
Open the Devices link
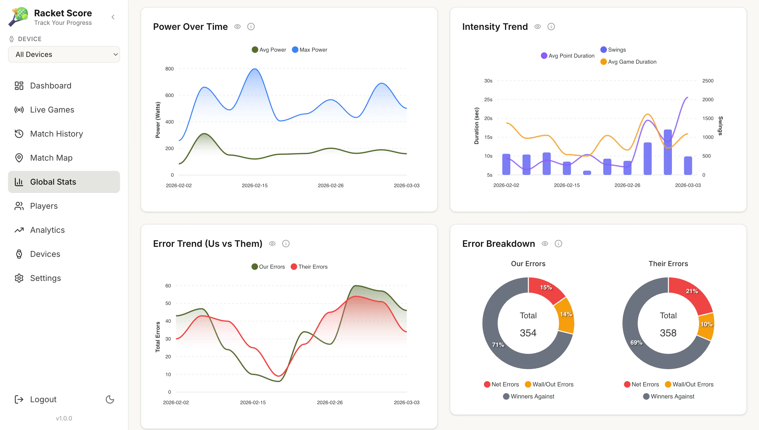(x=64, y=254)
